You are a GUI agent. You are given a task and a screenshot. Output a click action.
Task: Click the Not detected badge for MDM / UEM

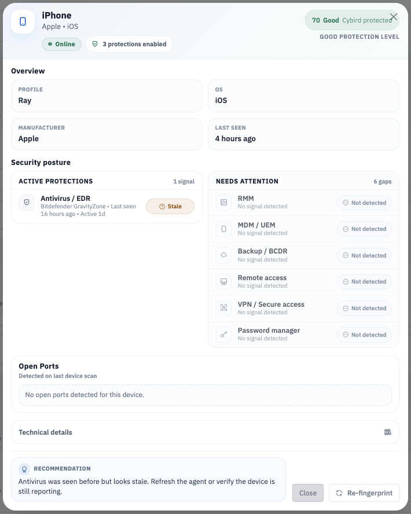tap(364, 229)
